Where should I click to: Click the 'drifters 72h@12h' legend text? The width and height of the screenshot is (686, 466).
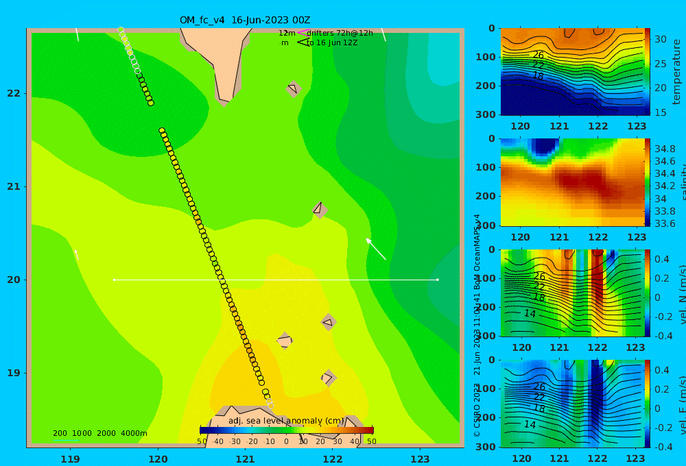[340, 33]
